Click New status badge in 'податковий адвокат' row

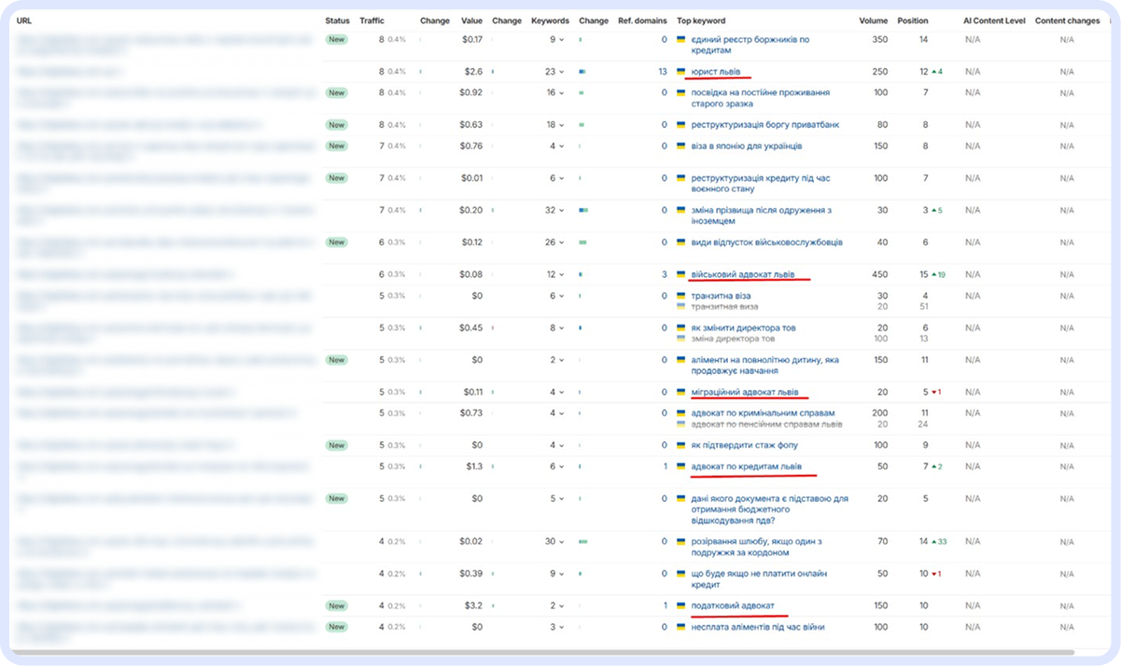[336, 606]
